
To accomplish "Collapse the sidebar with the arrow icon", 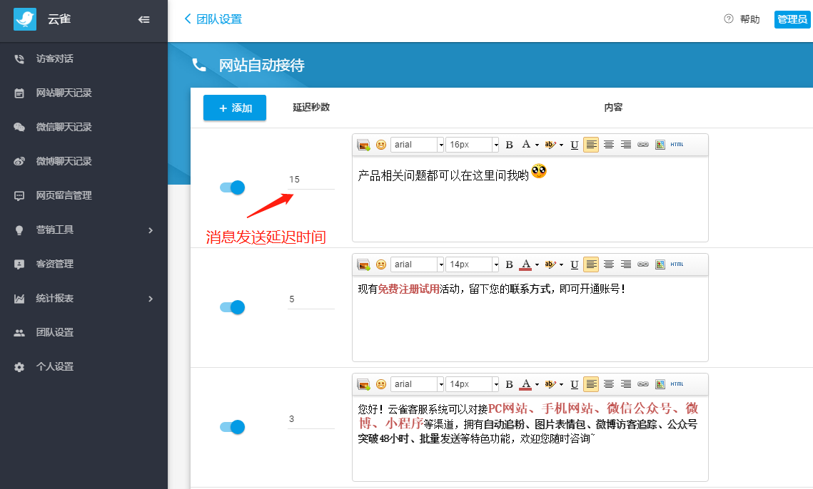I will tap(143, 20).
